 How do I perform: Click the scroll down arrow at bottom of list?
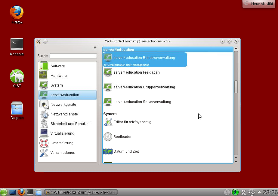click(236, 161)
